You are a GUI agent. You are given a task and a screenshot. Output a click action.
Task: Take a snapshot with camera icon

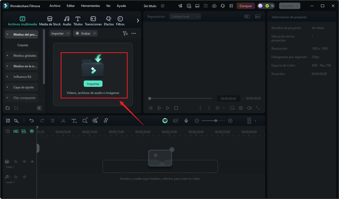coord(241,108)
